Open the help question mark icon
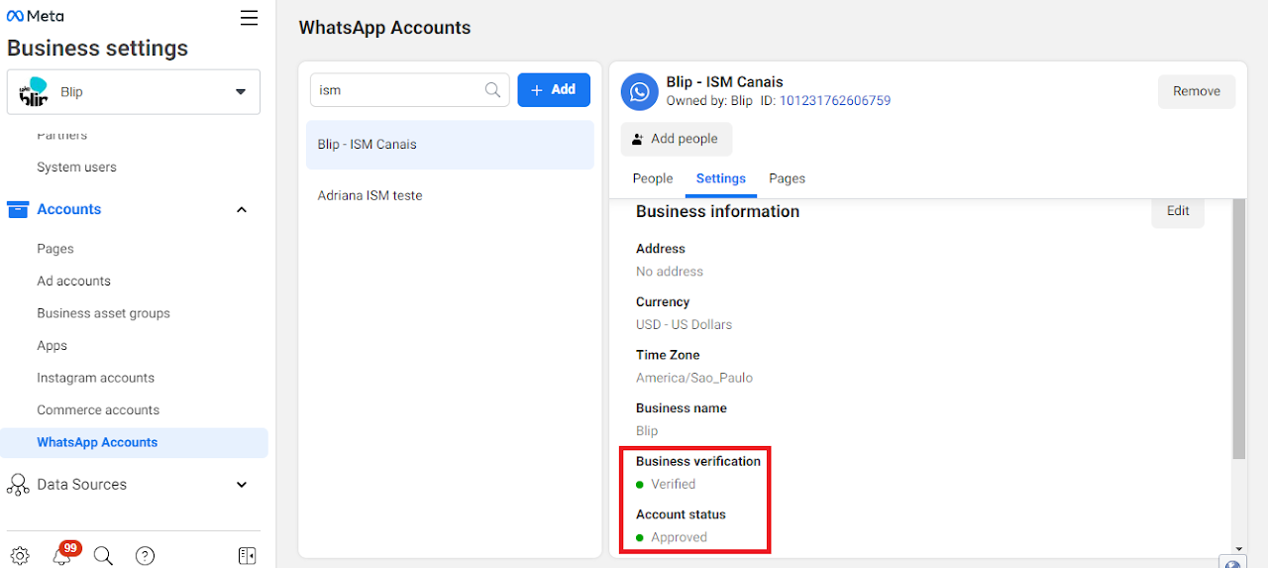The image size is (1268, 568). pos(145,556)
